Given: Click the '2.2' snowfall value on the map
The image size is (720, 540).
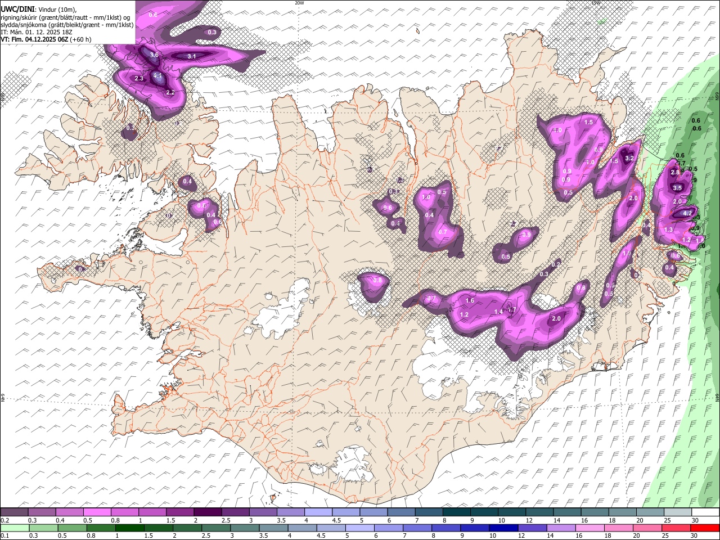Looking at the screenshot, I should (x=170, y=93).
